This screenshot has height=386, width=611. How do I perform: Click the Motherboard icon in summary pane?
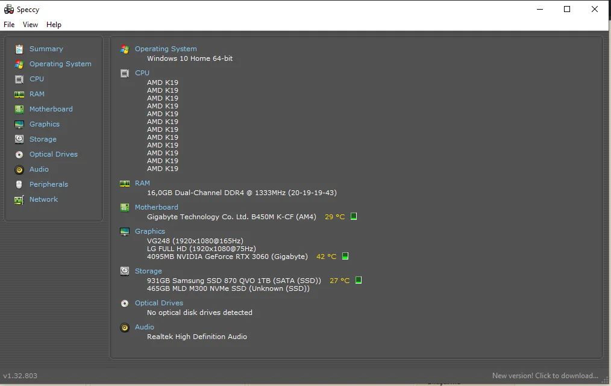pos(125,208)
